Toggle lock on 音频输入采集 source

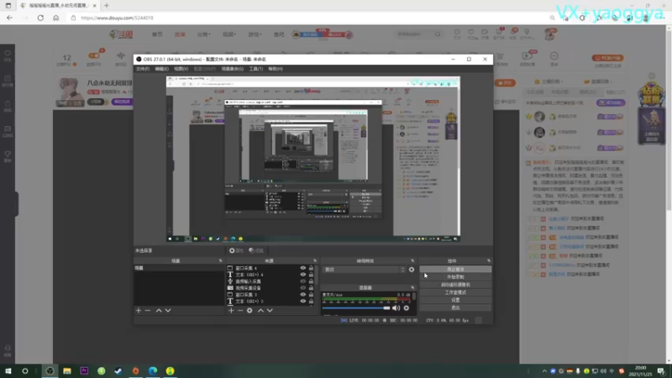311,281
